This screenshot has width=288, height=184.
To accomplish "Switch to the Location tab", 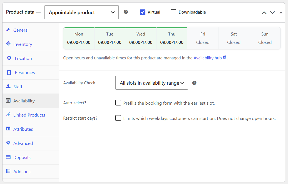I will pos(31,58).
